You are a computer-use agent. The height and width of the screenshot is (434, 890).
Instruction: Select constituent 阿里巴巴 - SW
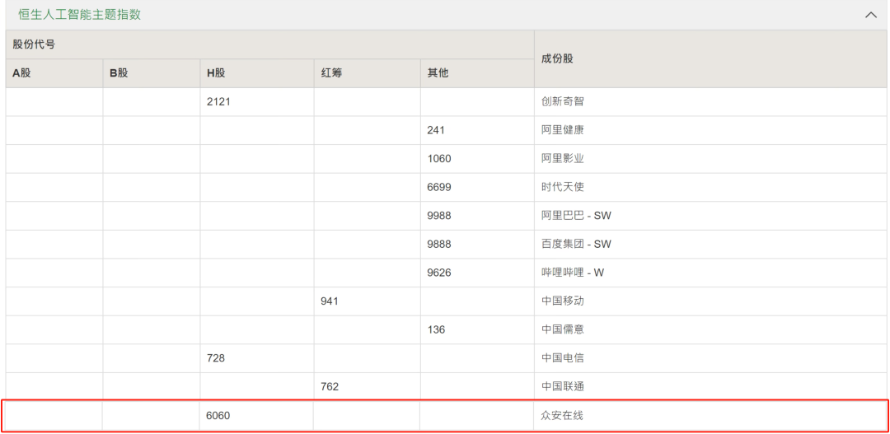click(576, 216)
